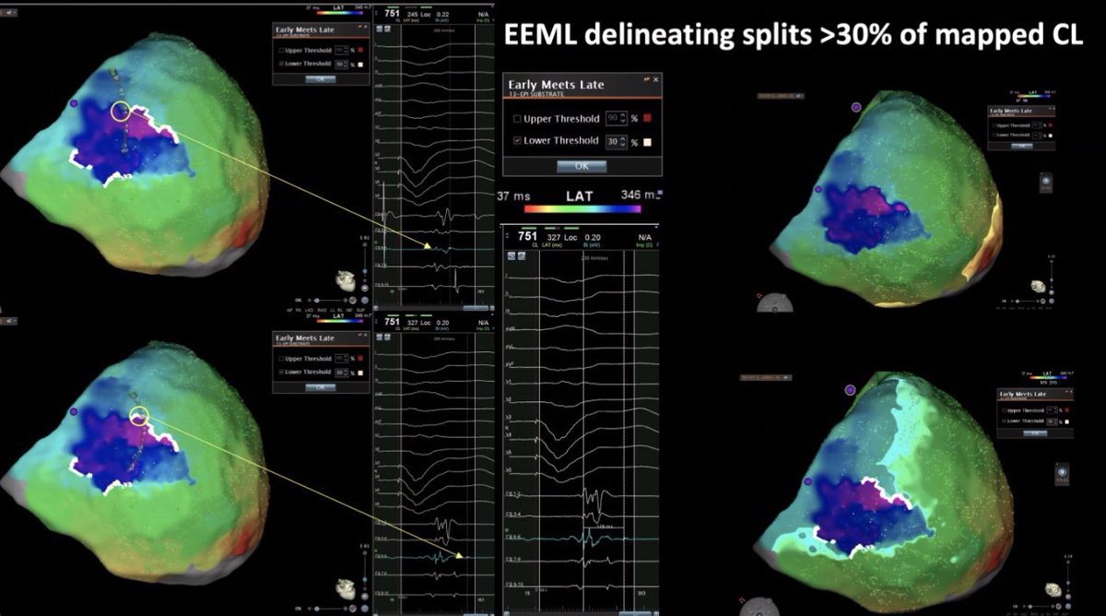Screen dimensions: 1106x616
Task: Tick Upper Threshold in the bottom-left map dialog
Action: pos(279,360)
